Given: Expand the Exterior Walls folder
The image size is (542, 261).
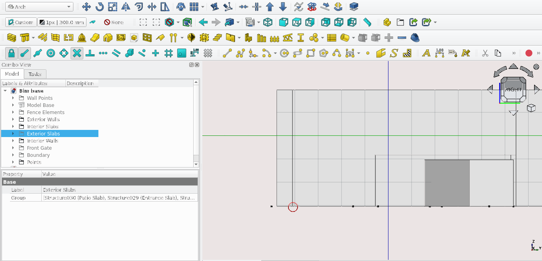Looking at the screenshot, I should 13,120.
